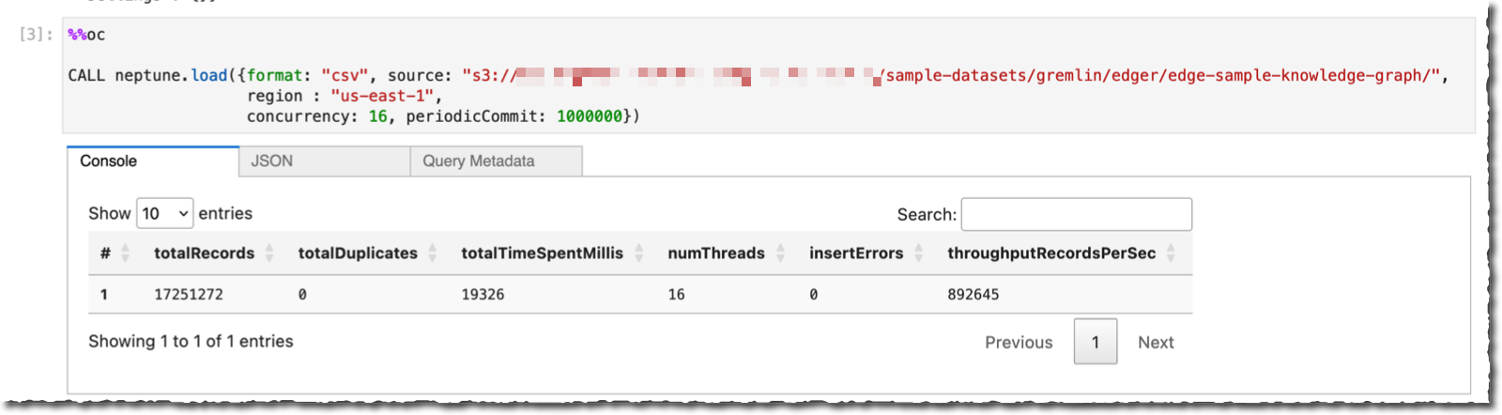The width and height of the screenshot is (1502, 415).
Task: Sort by the # column arrows
Action: (125, 253)
